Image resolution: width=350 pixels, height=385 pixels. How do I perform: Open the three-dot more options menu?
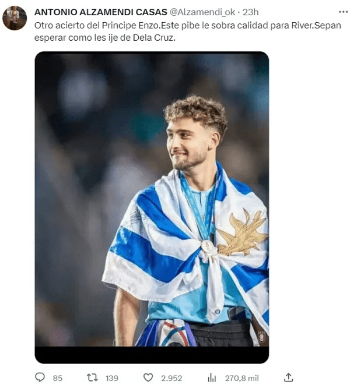pos(343,12)
